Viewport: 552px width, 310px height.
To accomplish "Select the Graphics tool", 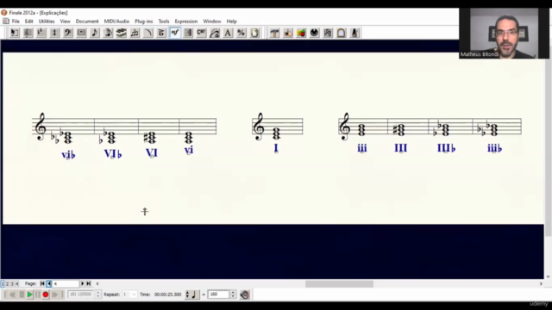I will pos(301,33).
